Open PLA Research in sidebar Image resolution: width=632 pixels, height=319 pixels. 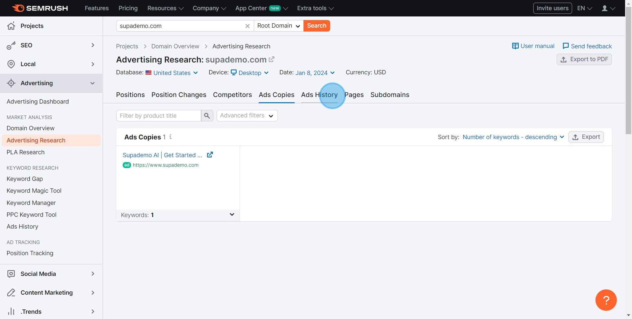(x=25, y=152)
